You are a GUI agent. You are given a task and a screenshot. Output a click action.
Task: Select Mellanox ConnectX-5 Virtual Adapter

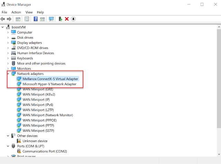(50, 79)
